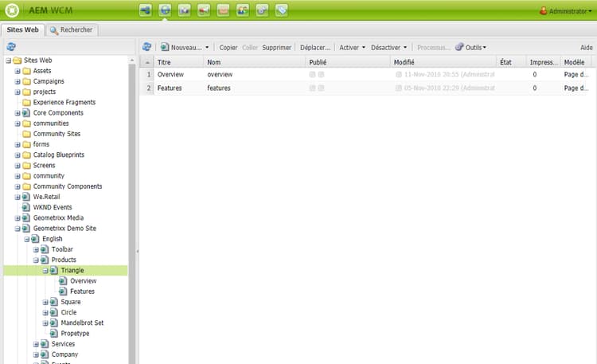This screenshot has width=597, height=364.
Task: Open the Campaigns megaphone icon in header
Action: coord(204,10)
